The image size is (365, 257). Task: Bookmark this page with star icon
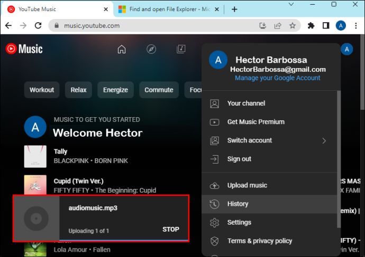[x=293, y=25]
